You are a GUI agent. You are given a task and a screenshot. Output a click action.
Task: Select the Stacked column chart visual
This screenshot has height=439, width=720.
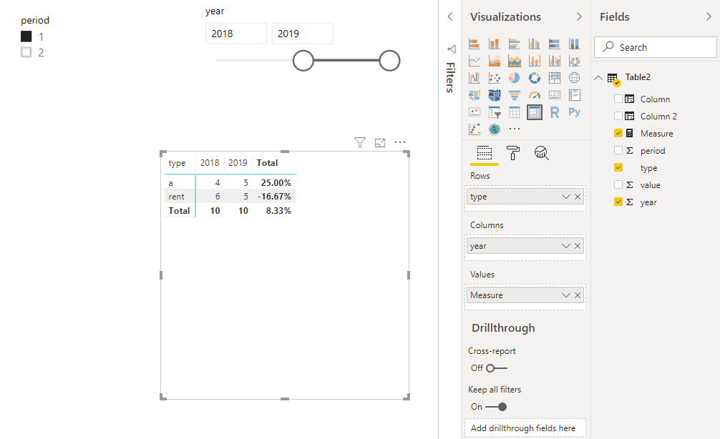[x=495, y=44]
